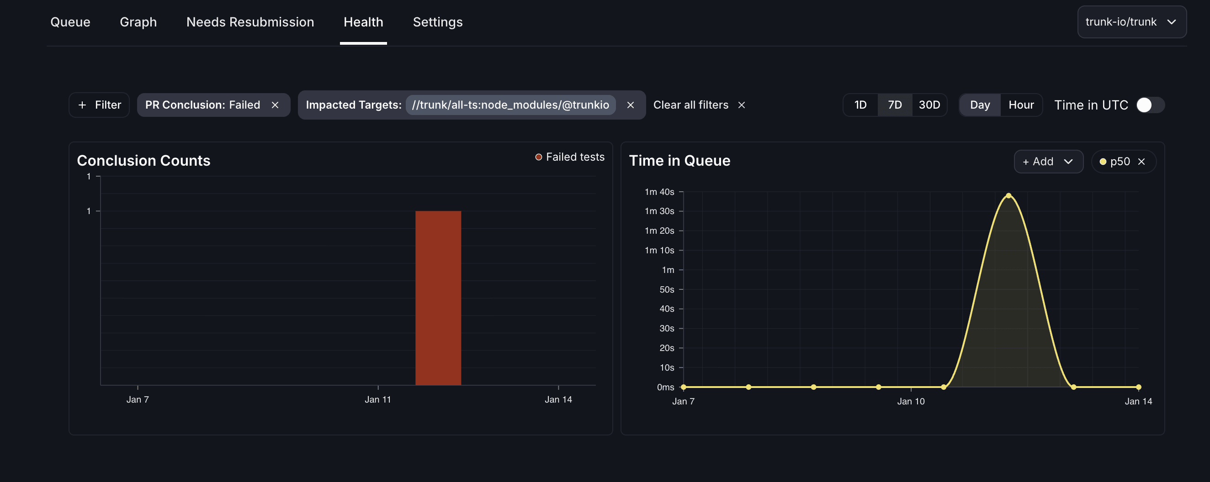This screenshot has height=482, width=1210.
Task: Open the Impacted Targets value selector
Action: tap(510, 105)
